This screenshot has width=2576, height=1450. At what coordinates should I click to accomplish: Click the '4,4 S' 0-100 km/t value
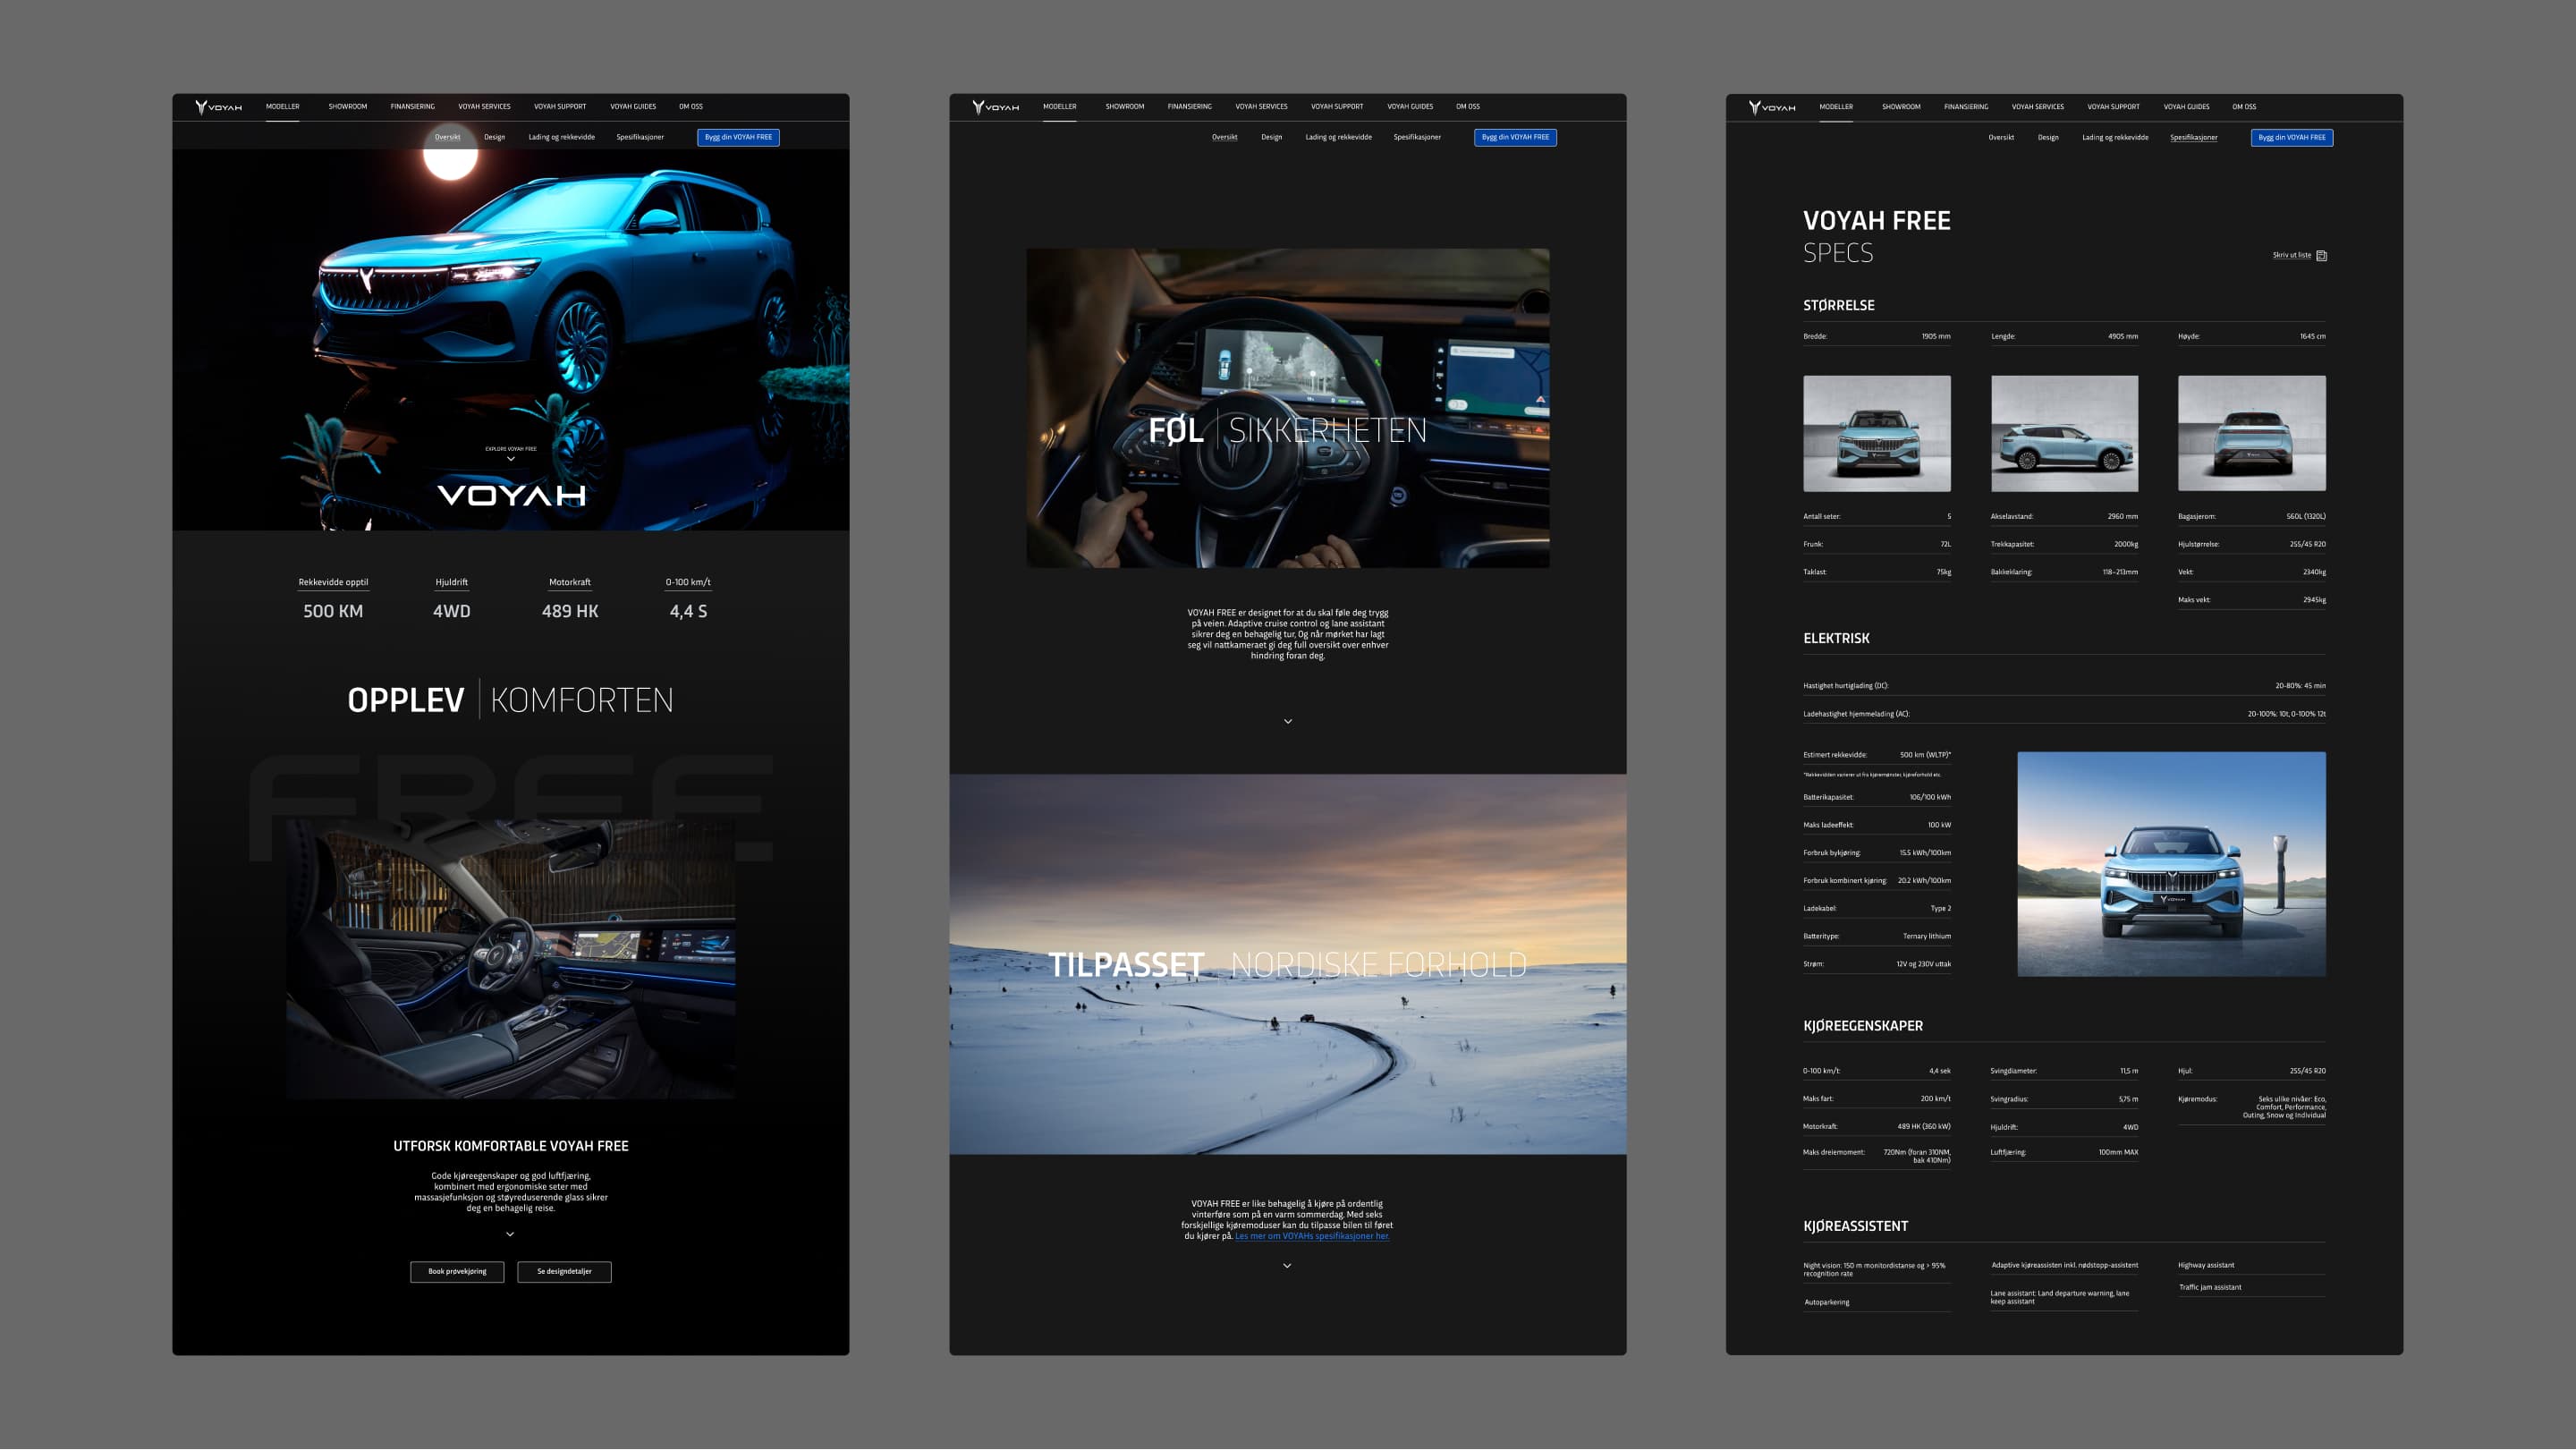[x=688, y=611]
